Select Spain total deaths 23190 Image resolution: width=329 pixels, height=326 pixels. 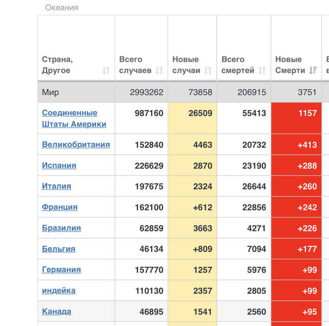coord(254,166)
